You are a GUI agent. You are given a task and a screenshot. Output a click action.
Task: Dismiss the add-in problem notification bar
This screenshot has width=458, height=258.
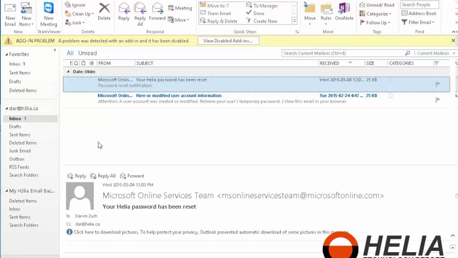point(453,40)
